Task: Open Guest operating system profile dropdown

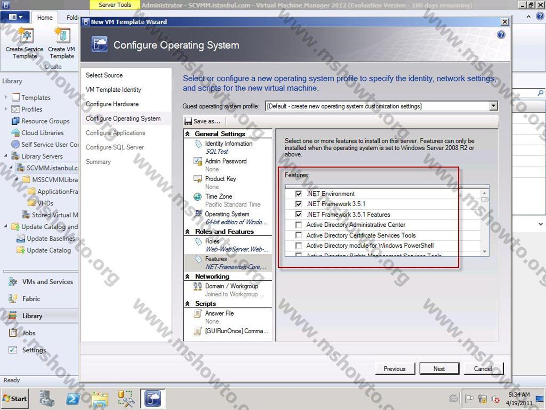Action: pos(494,106)
